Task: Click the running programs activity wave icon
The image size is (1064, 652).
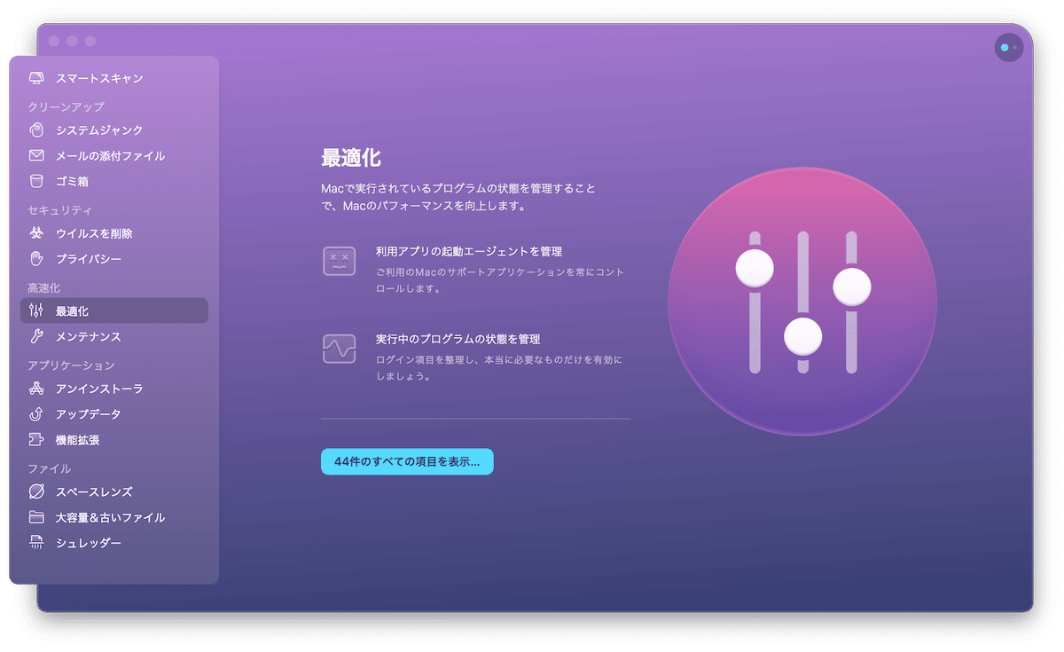Action: 339,349
